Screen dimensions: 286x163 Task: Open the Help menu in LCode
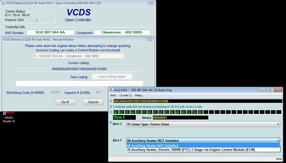[139, 95]
